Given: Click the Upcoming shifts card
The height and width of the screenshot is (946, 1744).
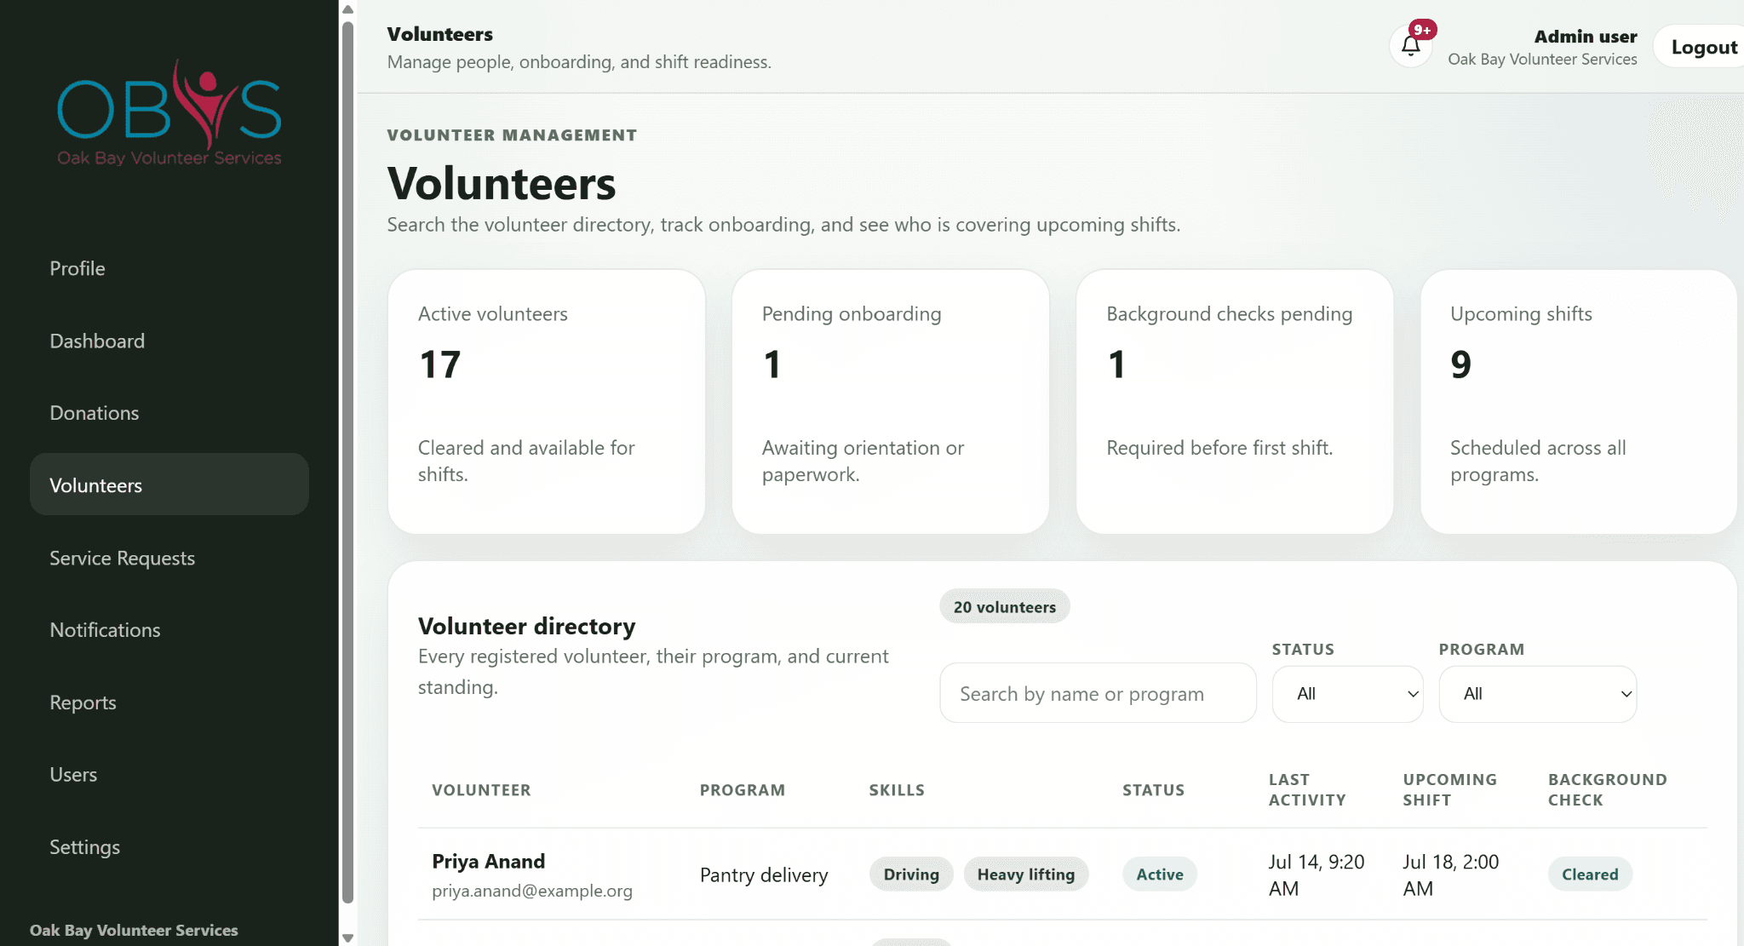Looking at the screenshot, I should pyautogui.click(x=1578, y=402).
